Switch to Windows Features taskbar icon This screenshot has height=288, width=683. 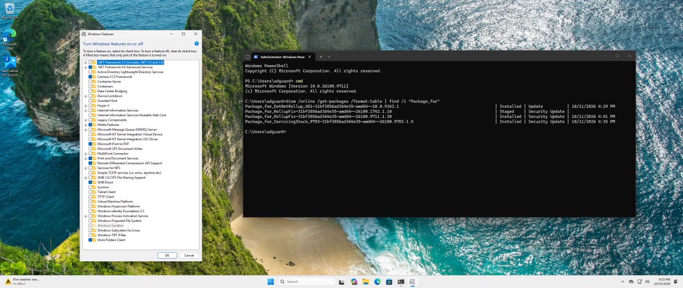coord(412,282)
